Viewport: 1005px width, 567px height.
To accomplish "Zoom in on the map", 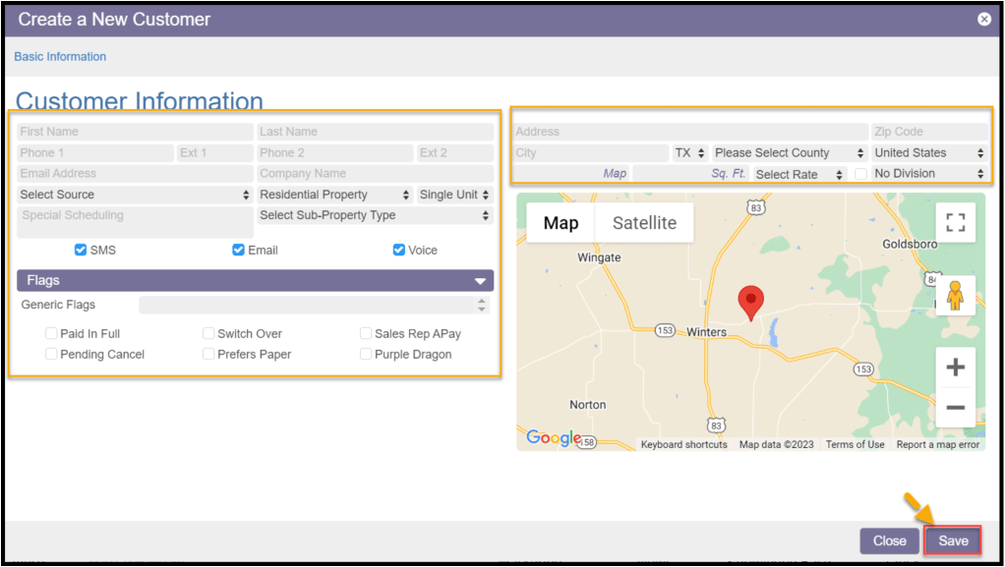I will pyautogui.click(x=955, y=368).
